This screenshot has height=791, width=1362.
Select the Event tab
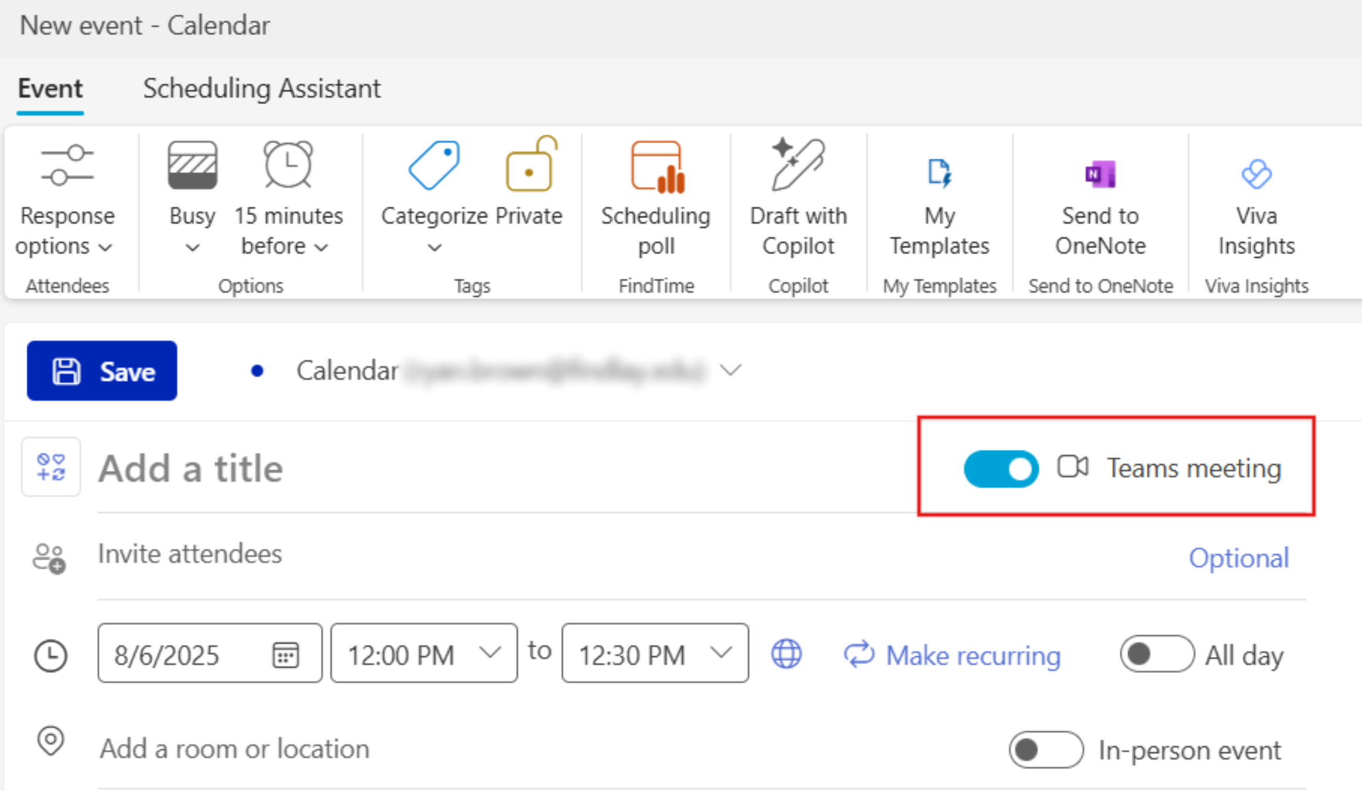pyautogui.click(x=50, y=89)
